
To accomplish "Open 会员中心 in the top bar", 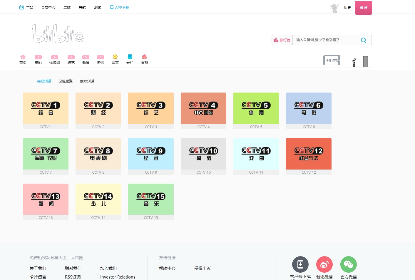I will click(48, 8).
